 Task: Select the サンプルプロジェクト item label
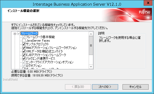tap(37, 44)
